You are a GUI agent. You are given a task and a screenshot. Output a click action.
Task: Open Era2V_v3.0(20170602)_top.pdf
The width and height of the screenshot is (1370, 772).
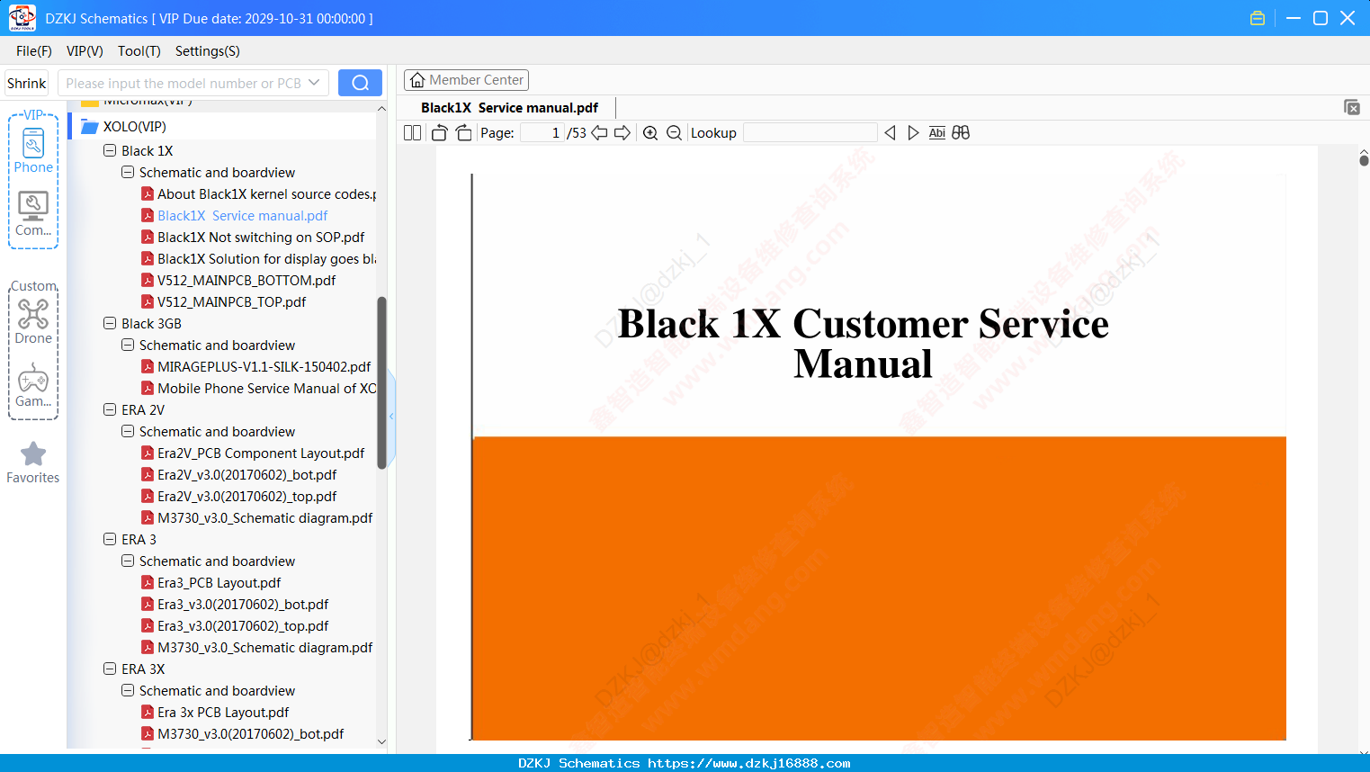pyautogui.click(x=247, y=497)
